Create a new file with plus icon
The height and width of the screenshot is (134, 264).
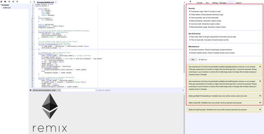[x=1, y=2]
